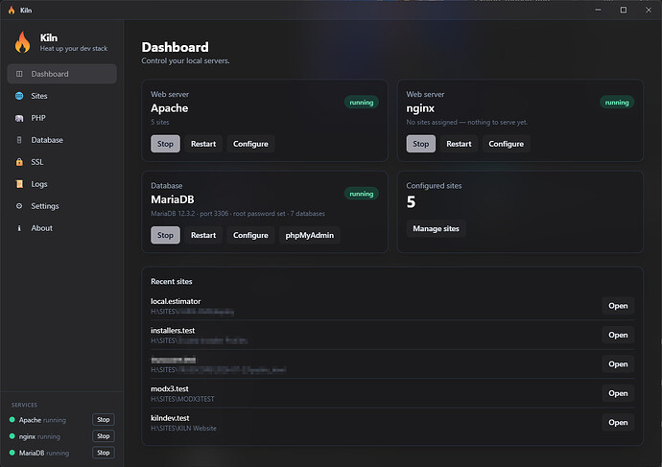This screenshot has width=662, height=467.
Task: Click the small flame icon in title bar
Action: tap(12, 11)
